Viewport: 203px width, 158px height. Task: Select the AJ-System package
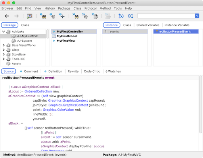coord(25,40)
